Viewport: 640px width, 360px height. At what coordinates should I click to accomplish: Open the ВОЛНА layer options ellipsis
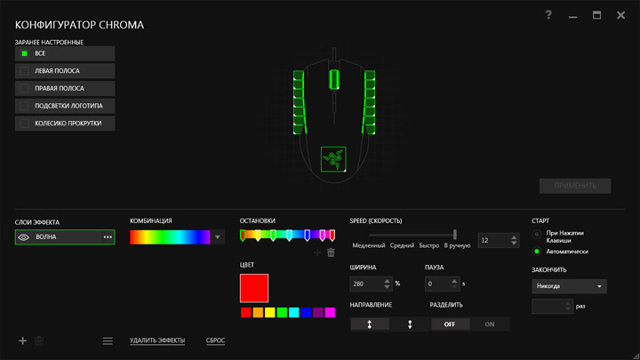point(108,237)
